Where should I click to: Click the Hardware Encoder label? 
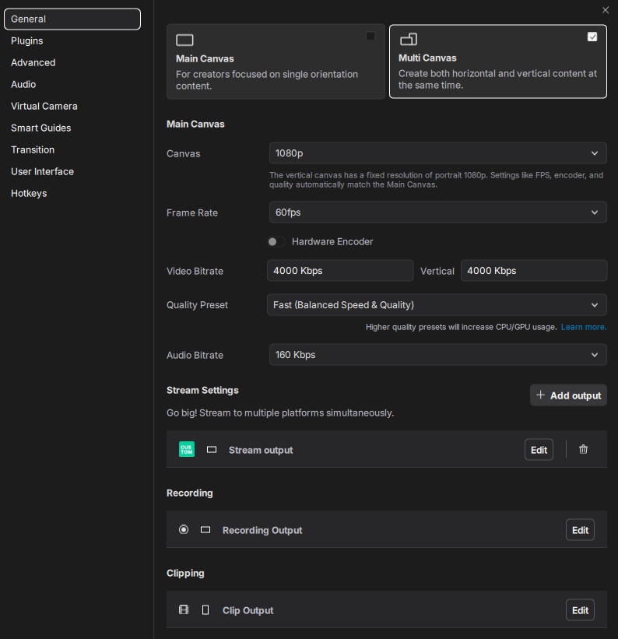coord(332,241)
